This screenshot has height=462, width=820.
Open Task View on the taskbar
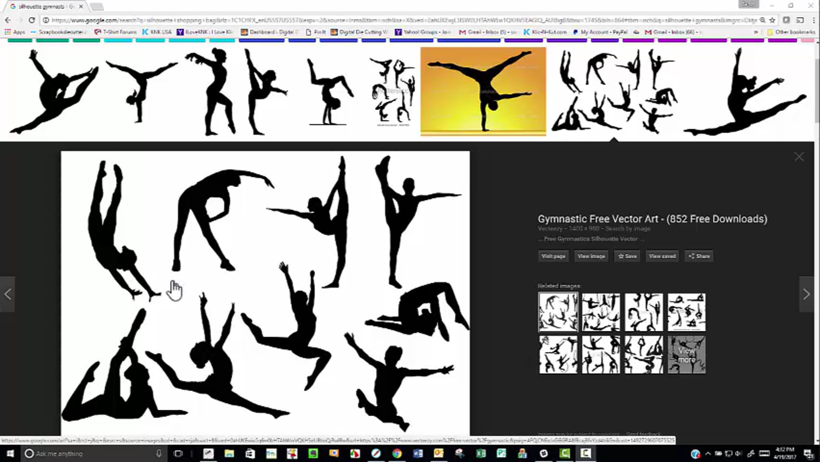178,453
